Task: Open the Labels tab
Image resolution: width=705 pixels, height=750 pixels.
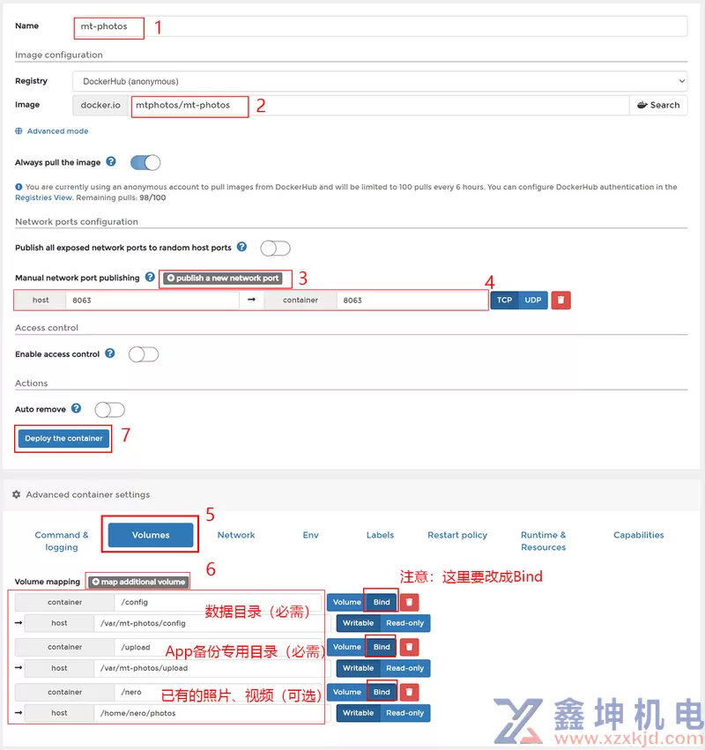Action: tap(380, 535)
